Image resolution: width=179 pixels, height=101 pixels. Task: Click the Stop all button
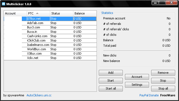pyautogui.click(x=163, y=88)
